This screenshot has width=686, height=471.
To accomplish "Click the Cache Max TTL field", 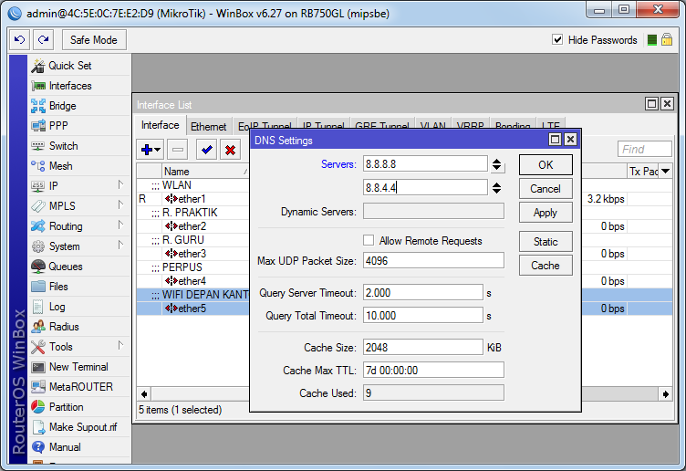I will pos(433,371).
